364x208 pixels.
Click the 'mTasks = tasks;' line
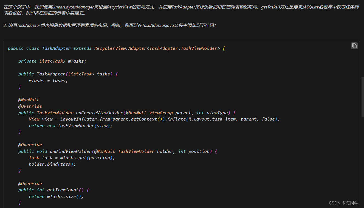point(48,81)
